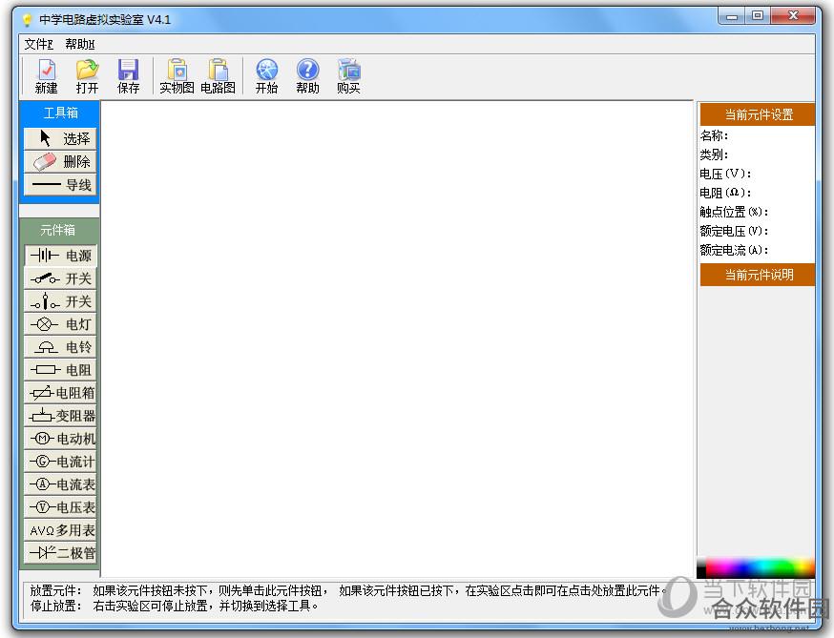Pick the 变阻器 rheostat component
The image size is (834, 638).
pyautogui.click(x=61, y=416)
